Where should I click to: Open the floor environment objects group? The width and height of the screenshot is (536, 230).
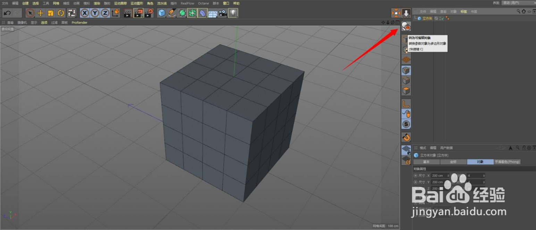coord(213,13)
